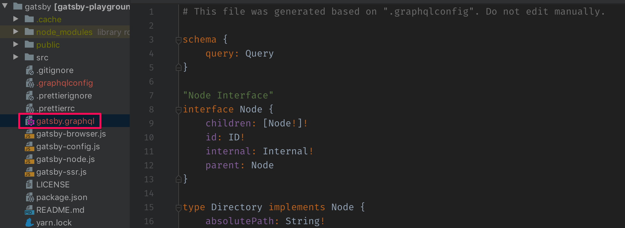Expand the src folder arrow
This screenshot has width=625, height=228.
(16, 57)
